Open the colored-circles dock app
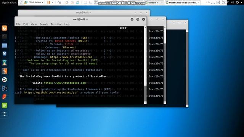The image size is (244, 137). pos(4,80)
